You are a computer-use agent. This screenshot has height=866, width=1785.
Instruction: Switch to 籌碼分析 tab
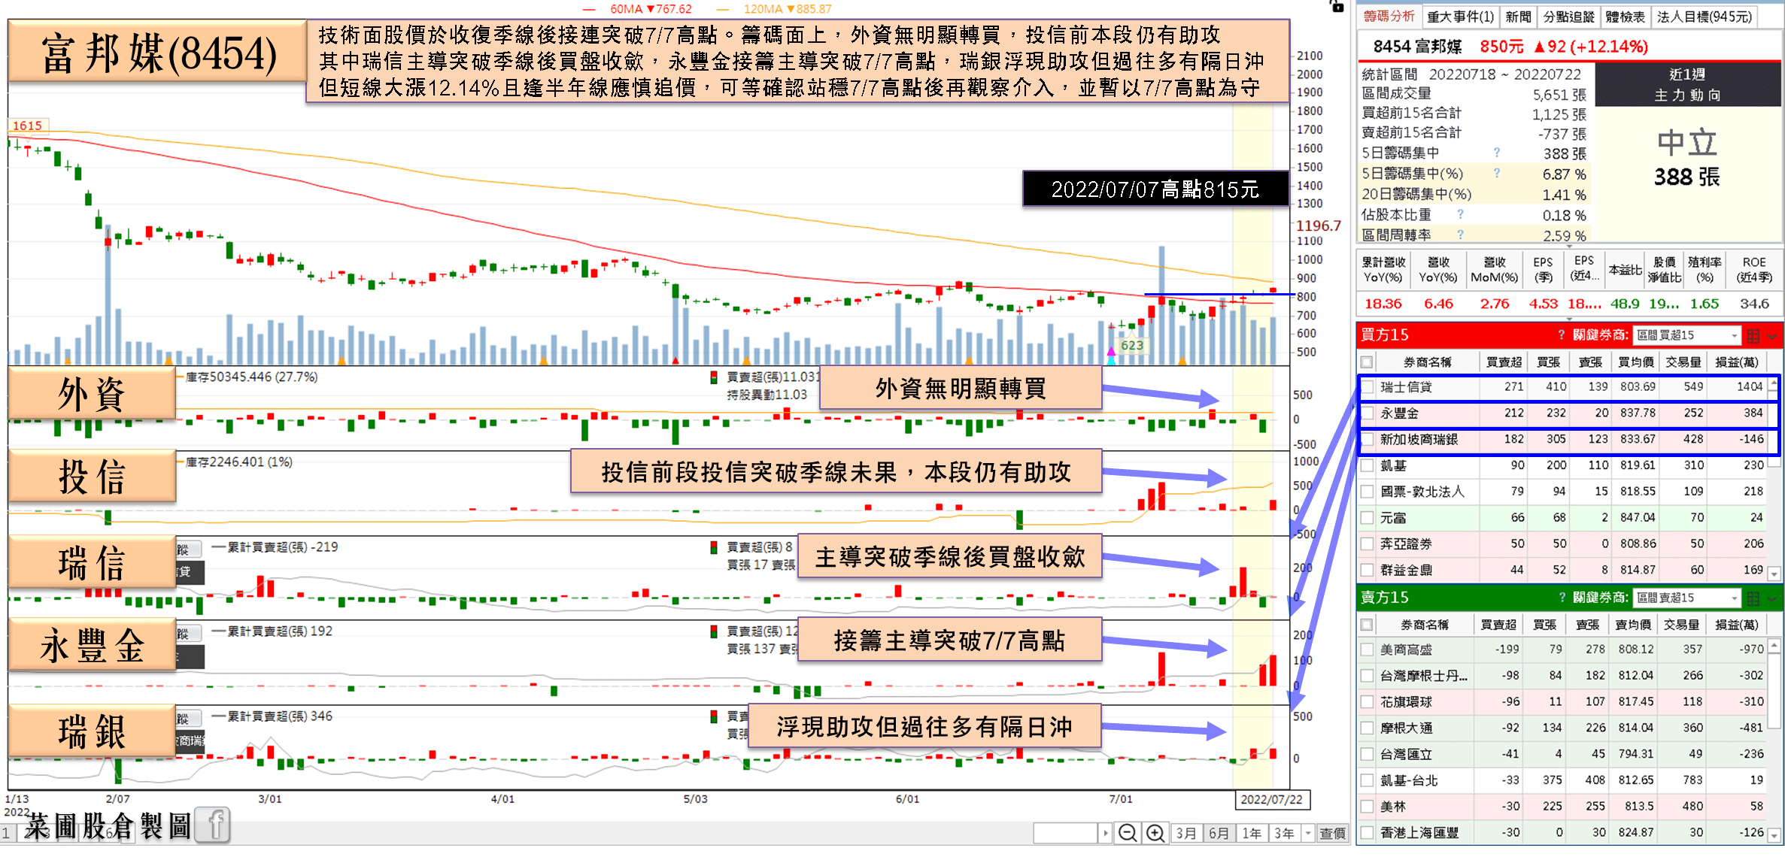(1389, 17)
